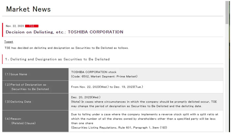Click the designation period dates cell
The height and width of the screenshot is (134, 231).
(x=107, y=87)
